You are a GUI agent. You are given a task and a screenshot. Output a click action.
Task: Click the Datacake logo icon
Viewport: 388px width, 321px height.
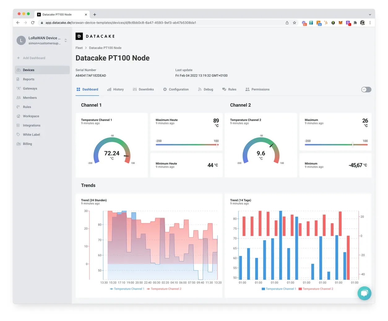79,36
